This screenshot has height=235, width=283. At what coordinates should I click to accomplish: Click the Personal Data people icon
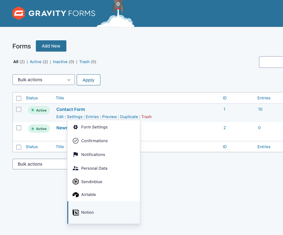coord(75,168)
